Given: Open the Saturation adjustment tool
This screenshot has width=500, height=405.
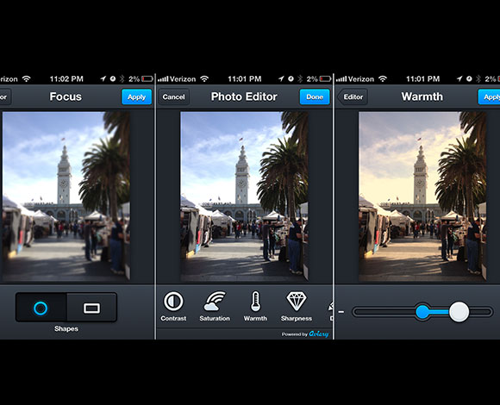Looking at the screenshot, I should (215, 301).
